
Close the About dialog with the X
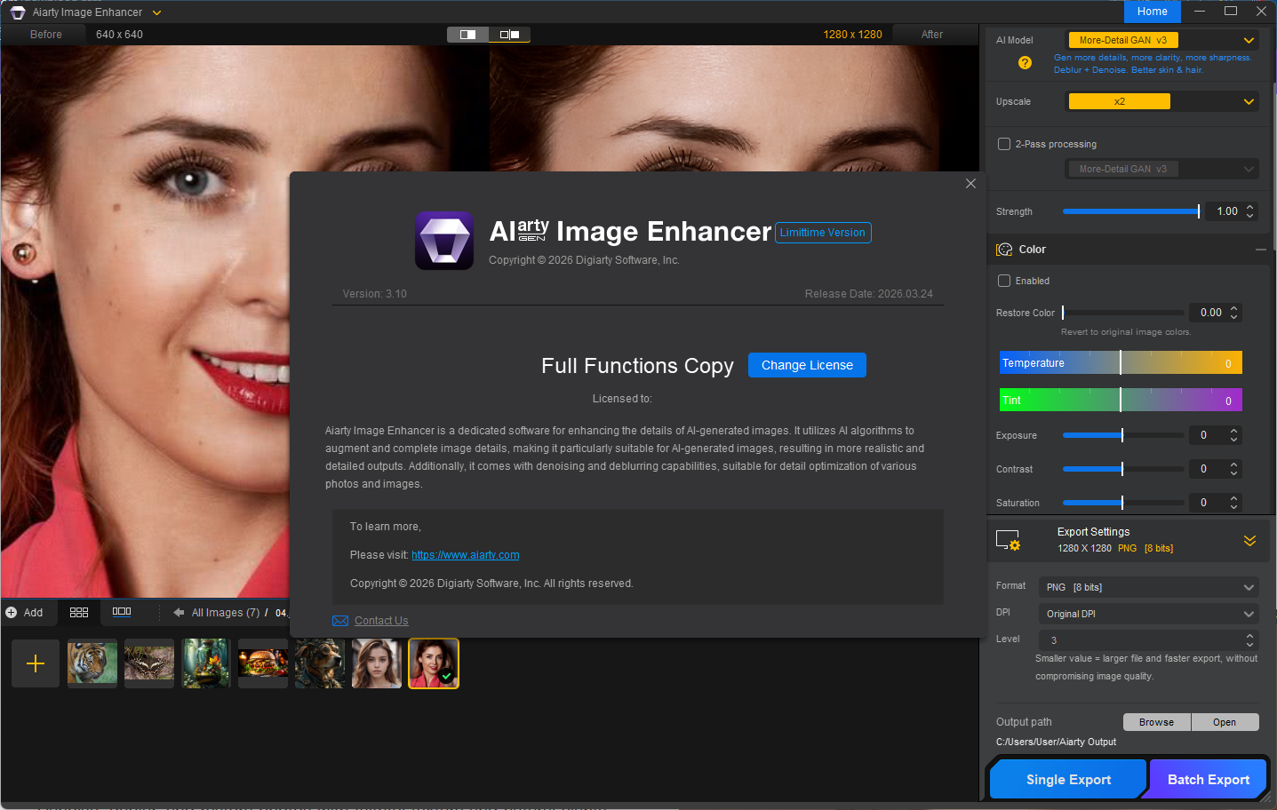tap(970, 184)
